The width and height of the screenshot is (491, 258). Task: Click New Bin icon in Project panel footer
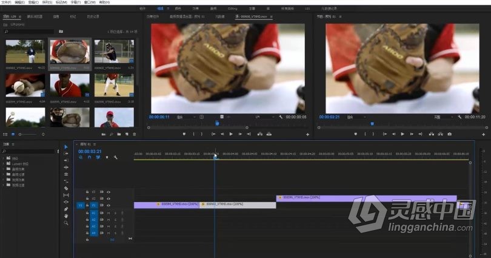[x=119, y=134]
